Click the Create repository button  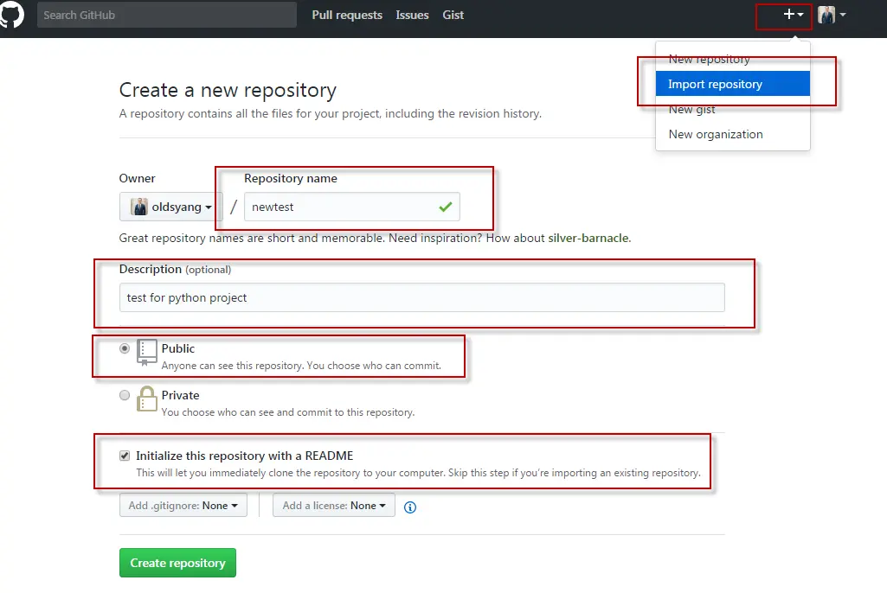coord(177,563)
